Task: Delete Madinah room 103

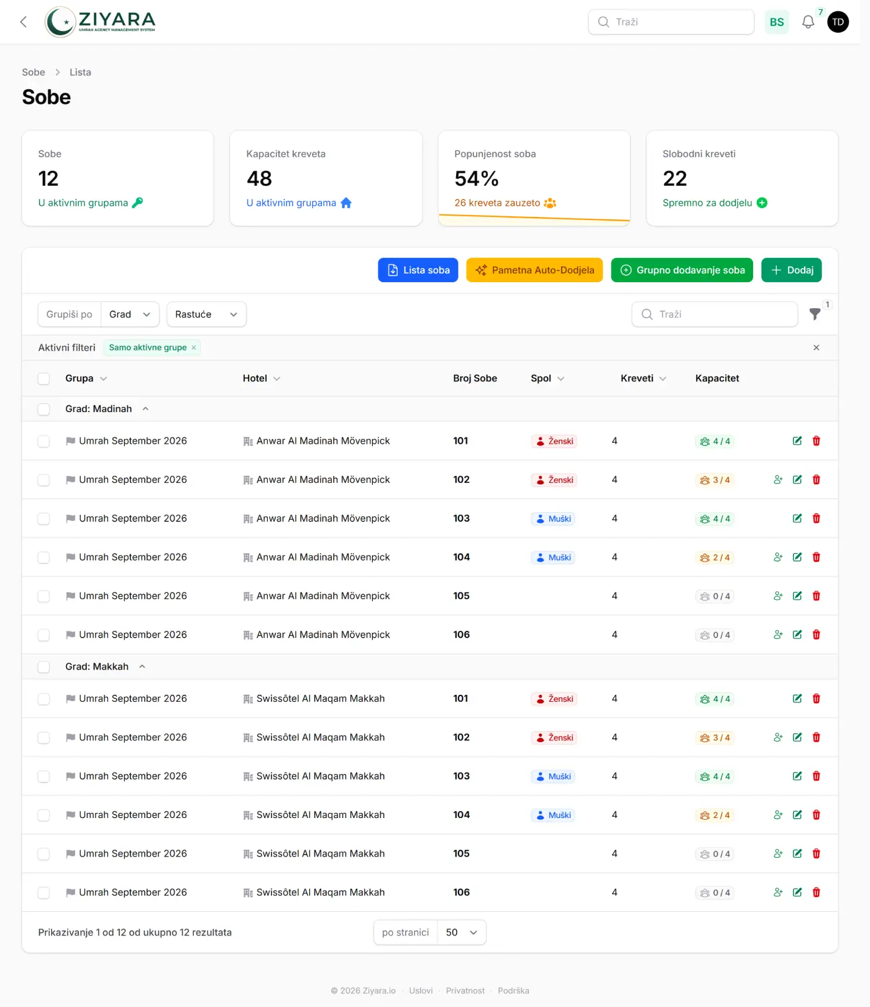Action: pos(817,518)
